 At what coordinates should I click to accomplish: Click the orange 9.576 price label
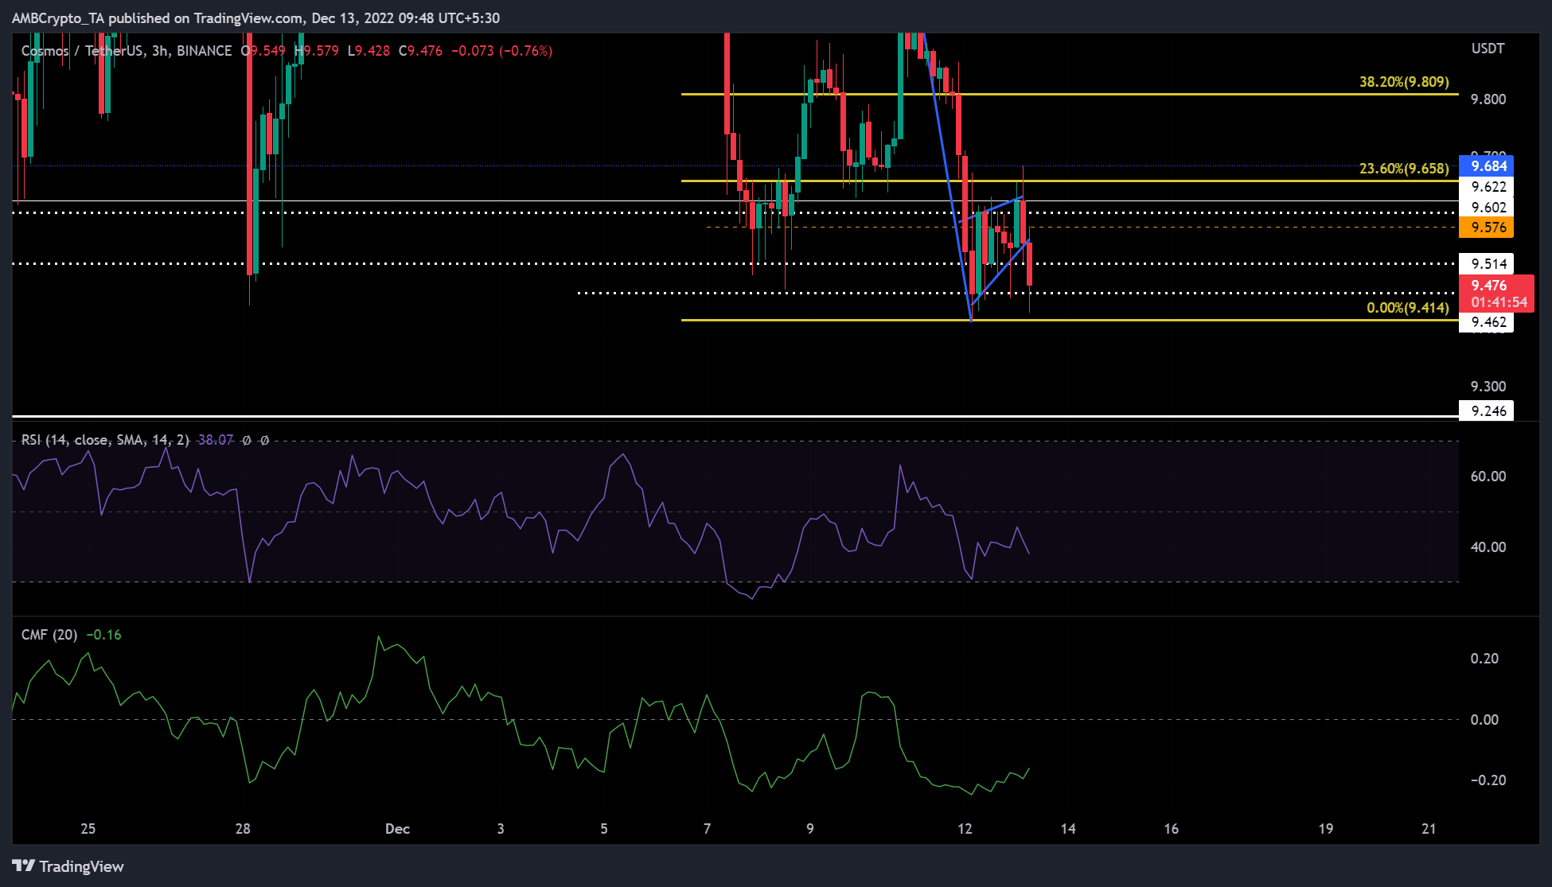(1486, 228)
